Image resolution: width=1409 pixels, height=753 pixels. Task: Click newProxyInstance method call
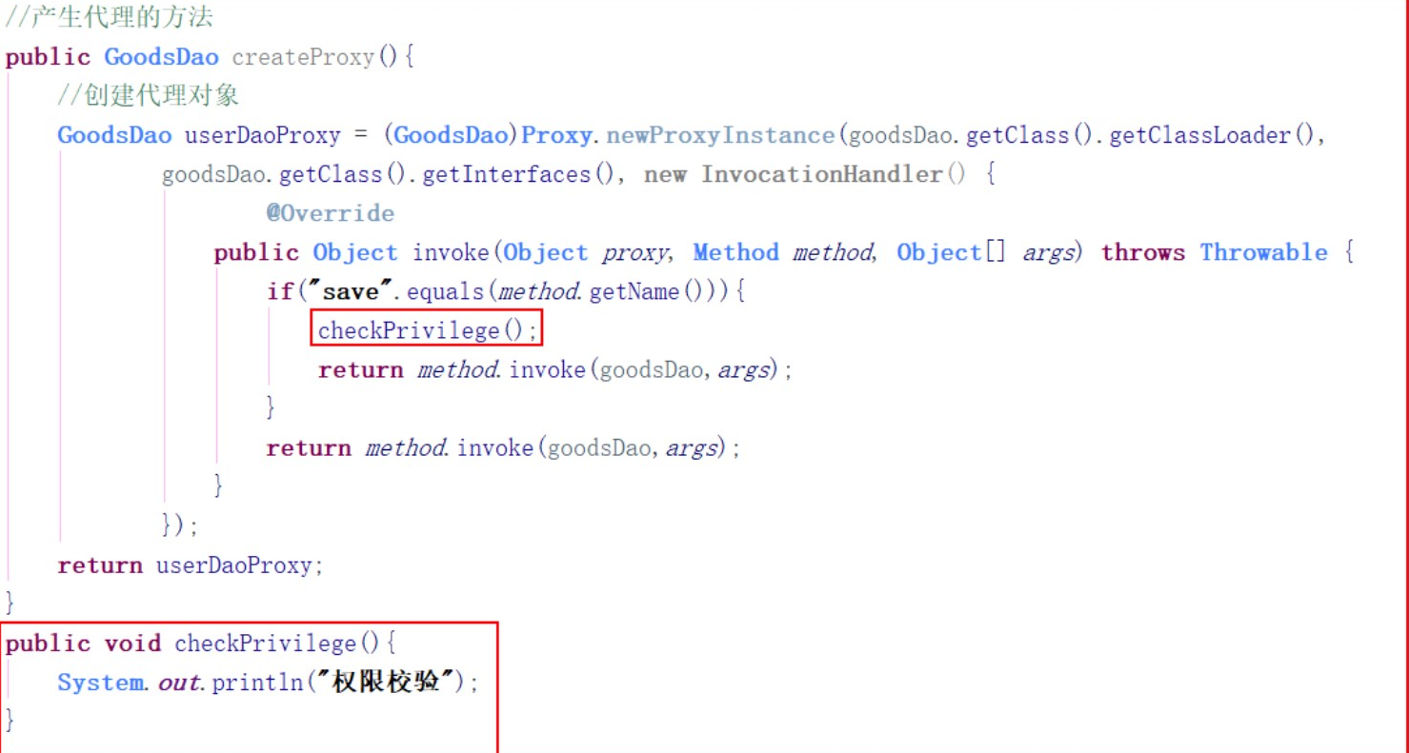coord(721,135)
